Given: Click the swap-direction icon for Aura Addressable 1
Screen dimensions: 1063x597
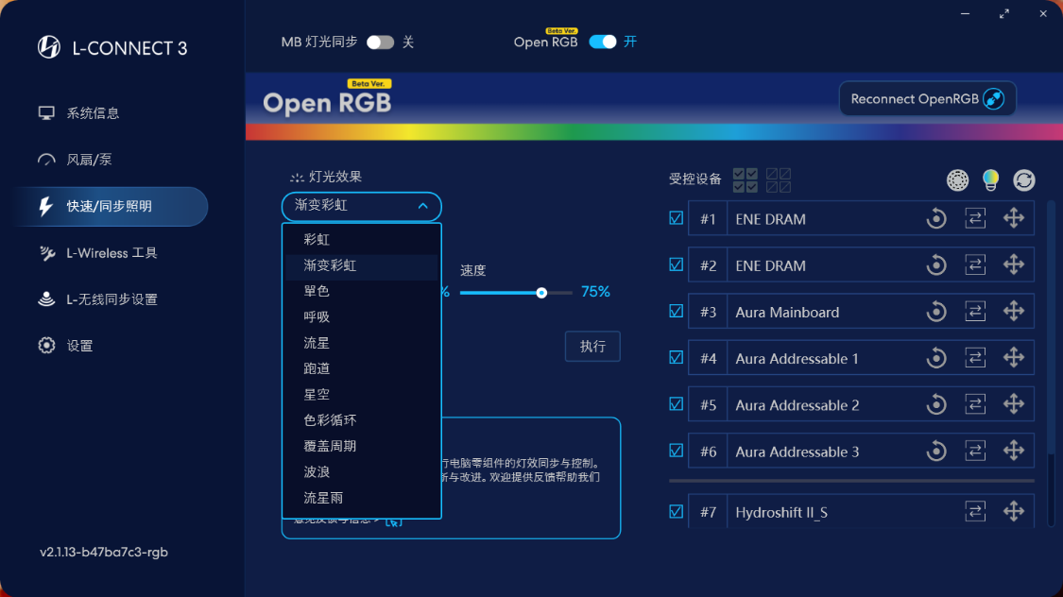Looking at the screenshot, I should [975, 358].
